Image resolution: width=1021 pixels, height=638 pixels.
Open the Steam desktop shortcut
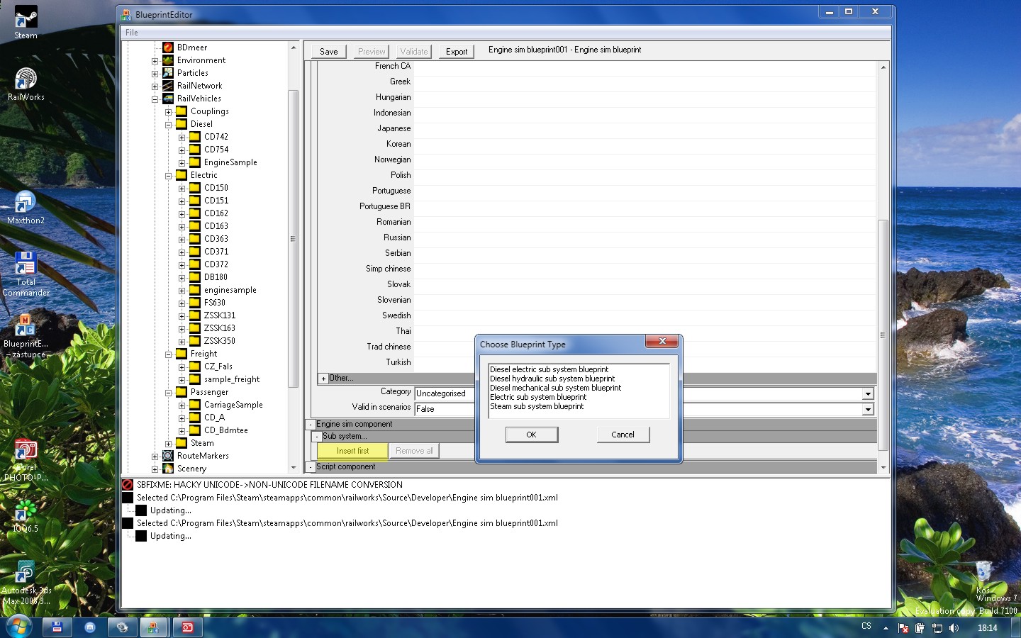click(26, 22)
